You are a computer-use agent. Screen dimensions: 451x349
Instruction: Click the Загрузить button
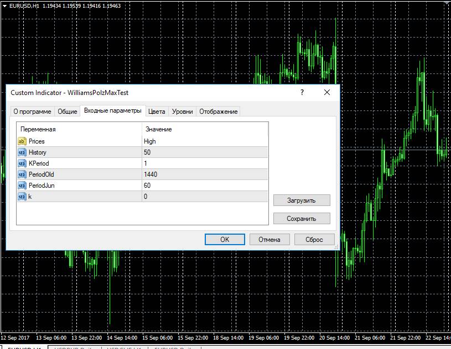302,200
